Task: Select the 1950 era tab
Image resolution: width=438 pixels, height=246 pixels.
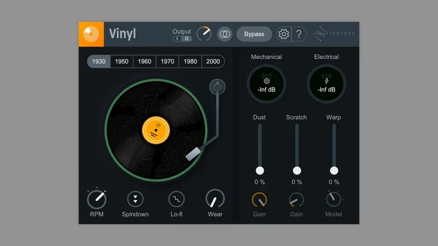Action: (122, 61)
